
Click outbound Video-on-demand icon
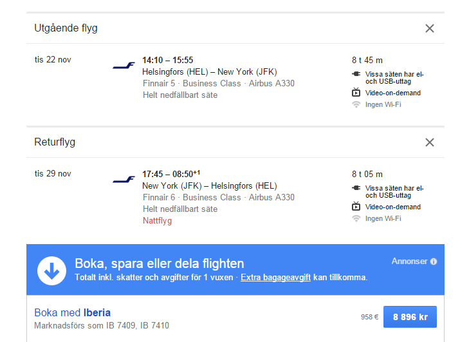[356, 93]
